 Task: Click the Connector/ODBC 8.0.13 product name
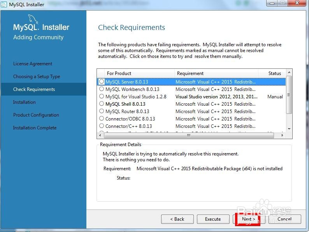[x=130, y=119]
